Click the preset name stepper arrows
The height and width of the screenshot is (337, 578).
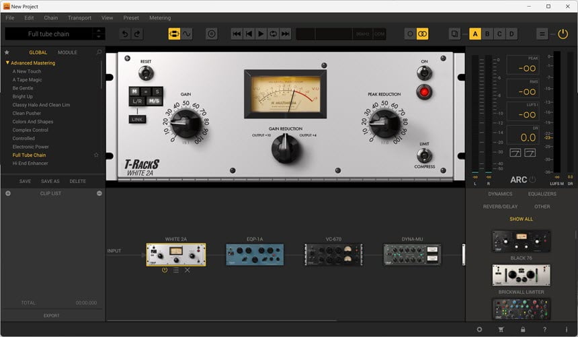[99, 34]
